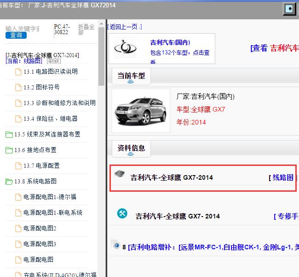
Task: Click 包含132个车型，点击查看 link
Action: [180, 57]
